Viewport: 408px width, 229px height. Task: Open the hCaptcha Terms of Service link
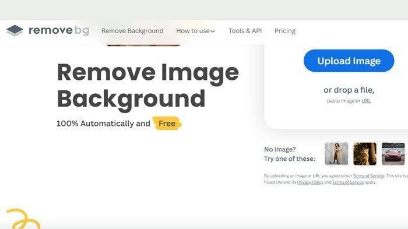pos(348,182)
